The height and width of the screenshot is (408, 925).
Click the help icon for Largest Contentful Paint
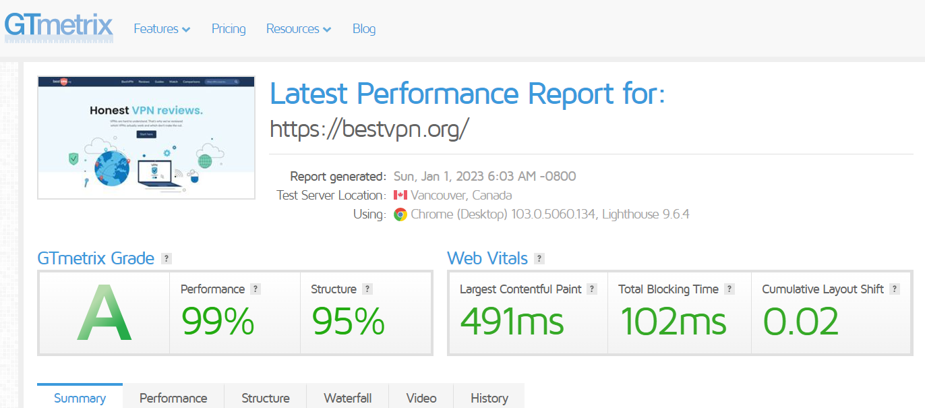592,289
